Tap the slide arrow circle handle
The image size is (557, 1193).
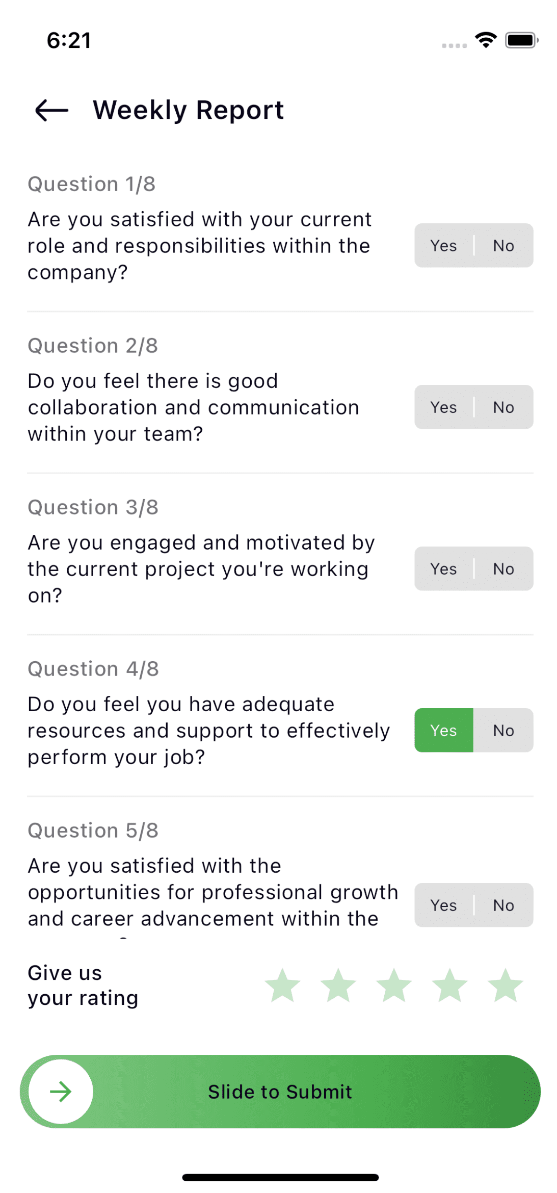61,1092
